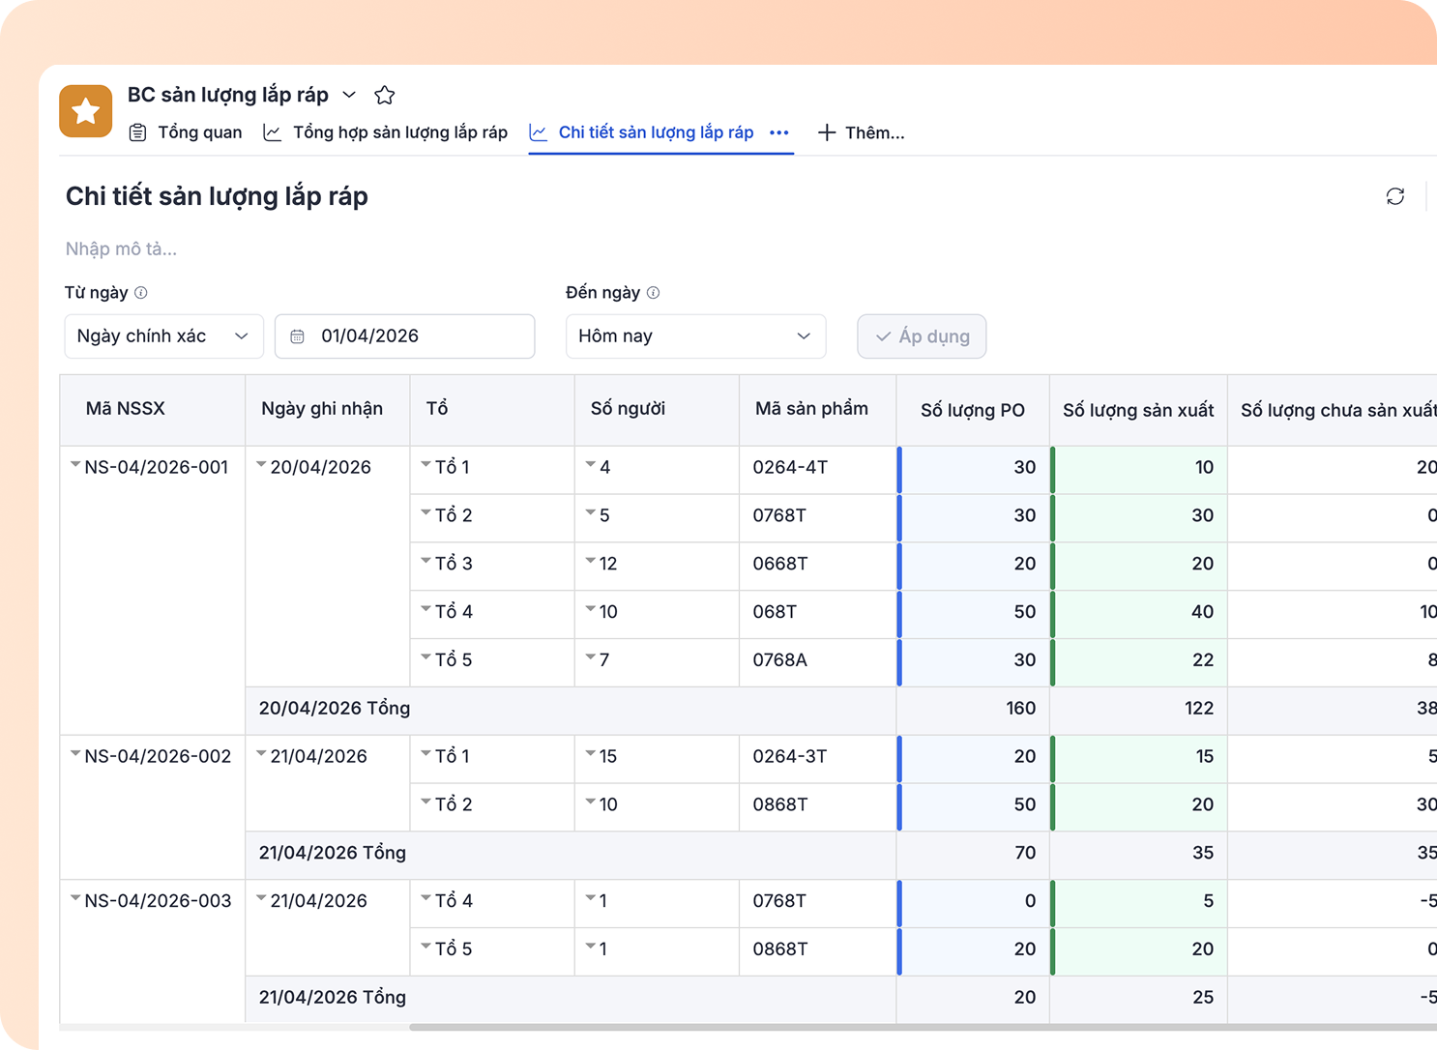This screenshot has width=1437, height=1050.
Task: Click the horizontal table scrollbar
Action: point(923,1027)
